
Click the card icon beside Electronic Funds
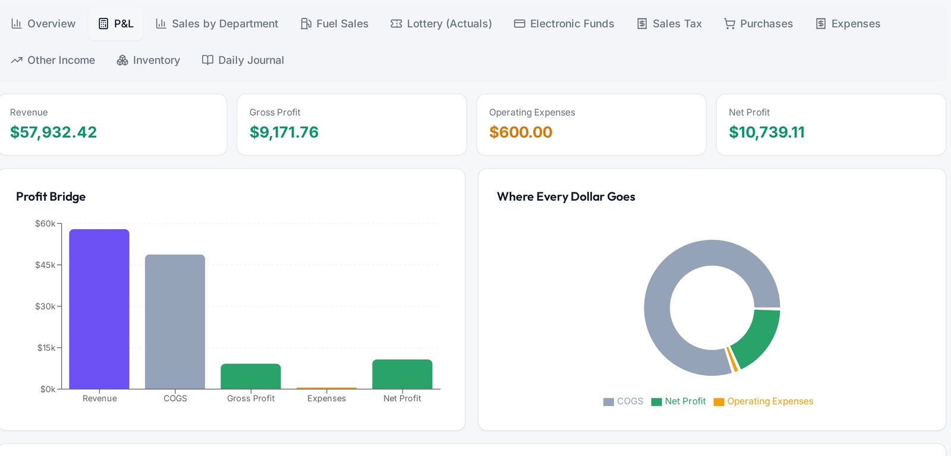(519, 24)
